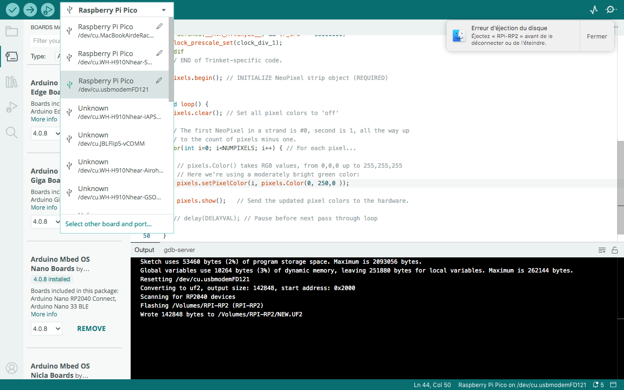Viewport: 624px width, 390px height.
Task: Edit the Raspberry Pi Pico MacBookAirdeRac port entry
Action: [x=159, y=26]
